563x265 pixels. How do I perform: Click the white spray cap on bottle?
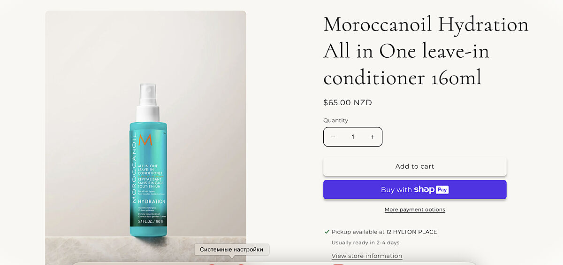(x=148, y=102)
